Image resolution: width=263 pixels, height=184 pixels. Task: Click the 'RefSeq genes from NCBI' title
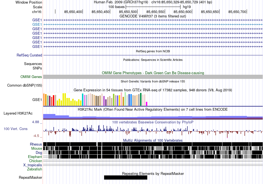pos(153,51)
